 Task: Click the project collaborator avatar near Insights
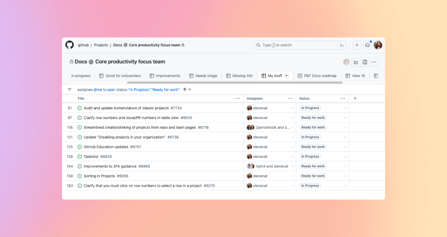(346, 62)
